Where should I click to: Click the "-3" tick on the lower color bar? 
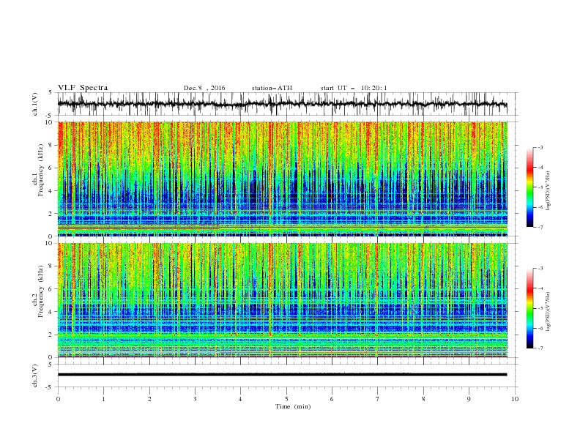pyautogui.click(x=540, y=269)
